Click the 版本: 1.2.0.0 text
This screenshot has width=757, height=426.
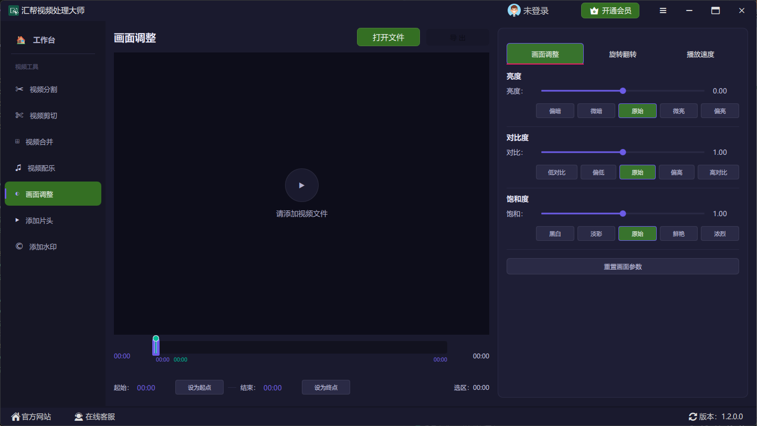721,417
